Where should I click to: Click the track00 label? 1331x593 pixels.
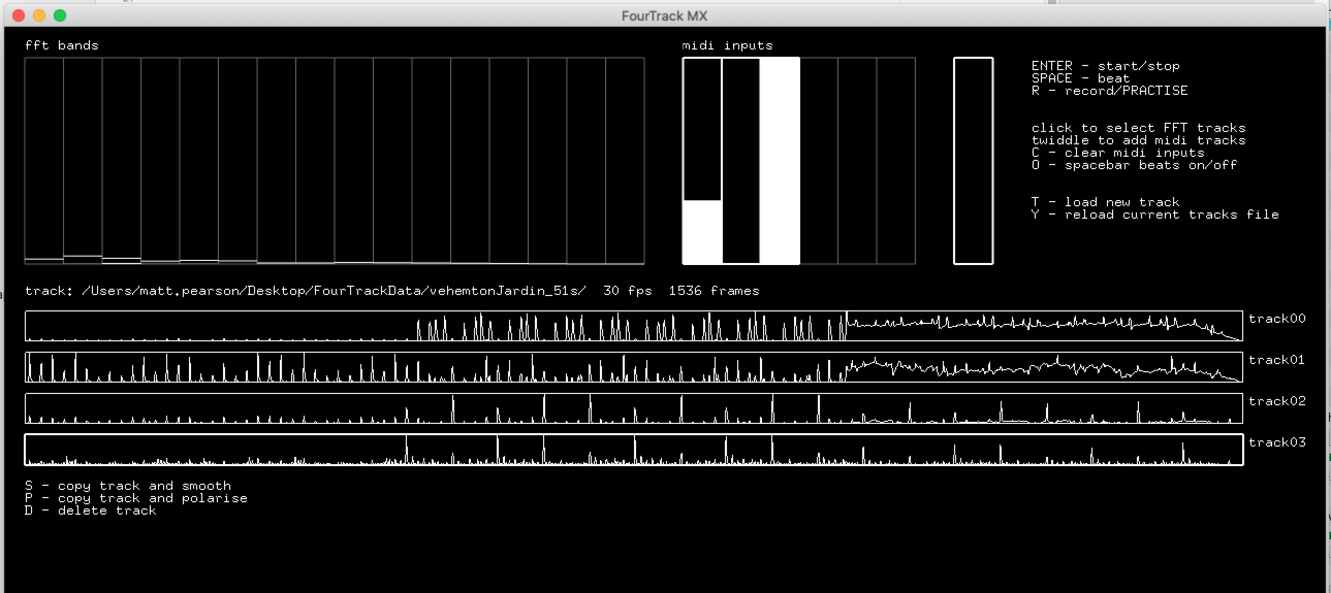pyautogui.click(x=1277, y=319)
